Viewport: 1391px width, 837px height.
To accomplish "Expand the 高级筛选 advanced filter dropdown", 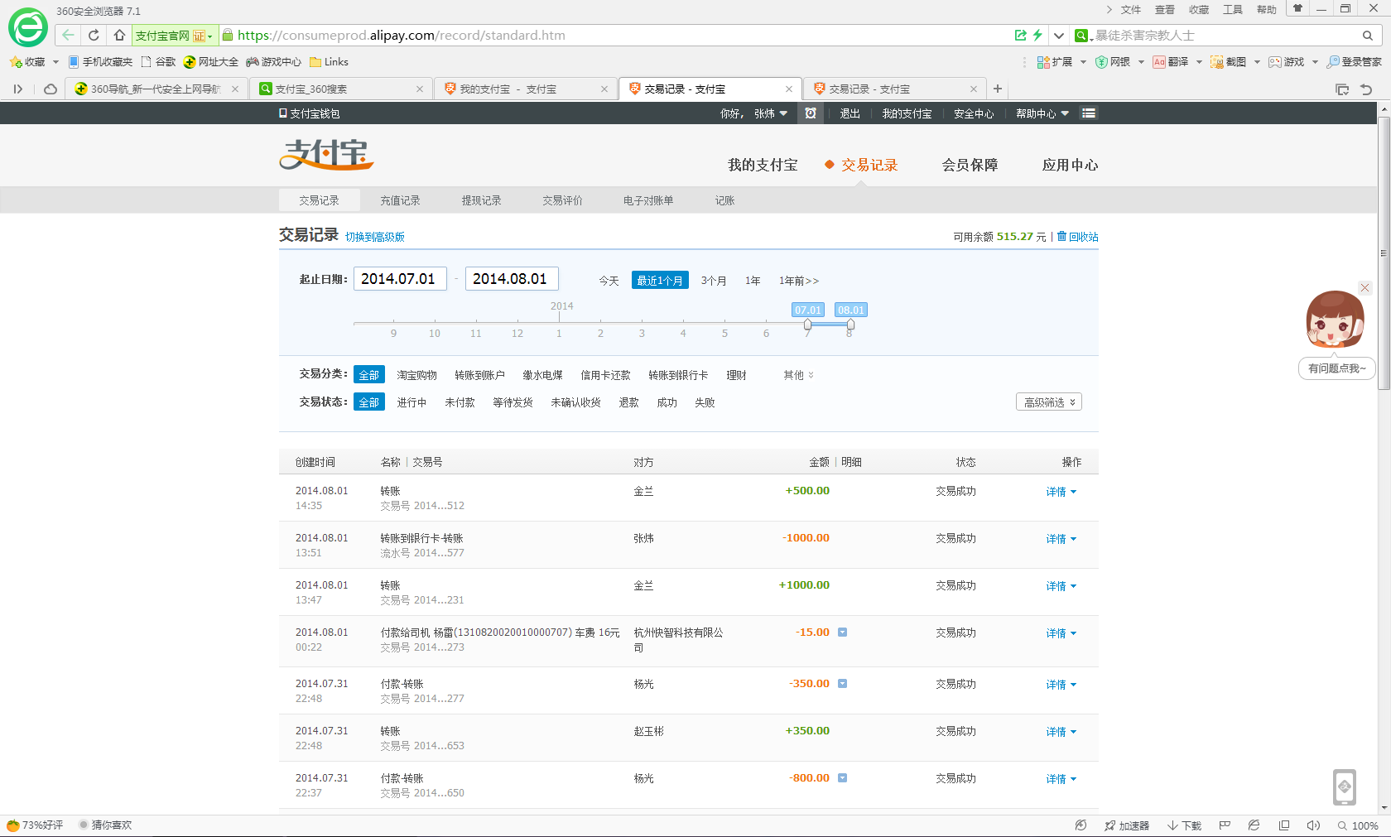I will 1048,402.
